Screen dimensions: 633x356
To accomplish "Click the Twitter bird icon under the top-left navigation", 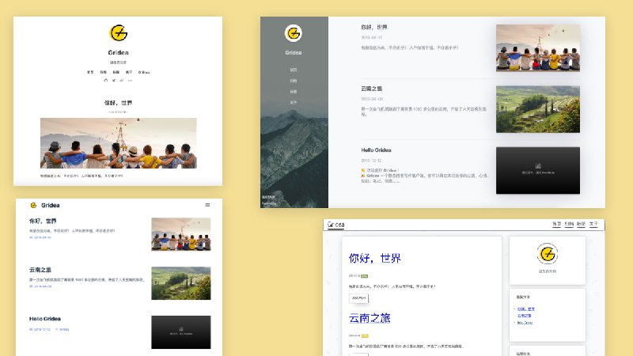I will tap(114, 81).
